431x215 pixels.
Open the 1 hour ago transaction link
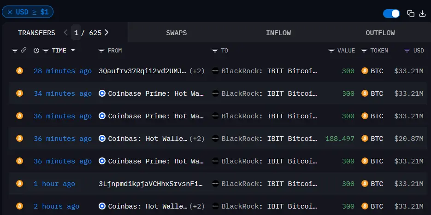coord(54,184)
